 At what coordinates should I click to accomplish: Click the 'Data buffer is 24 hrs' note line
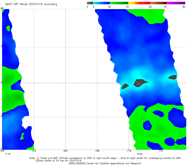58,161
